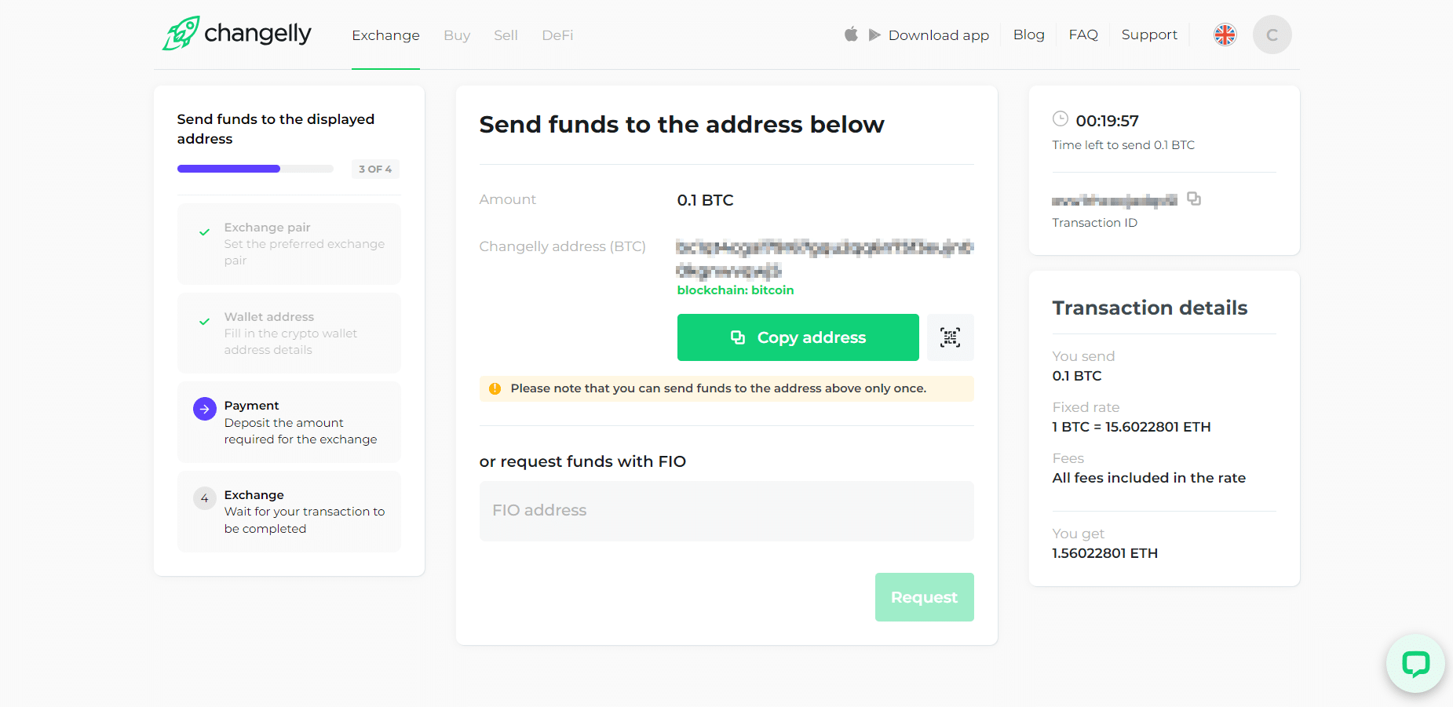1453x707 pixels.
Task: Click the Apple app store icon
Action: 851,35
